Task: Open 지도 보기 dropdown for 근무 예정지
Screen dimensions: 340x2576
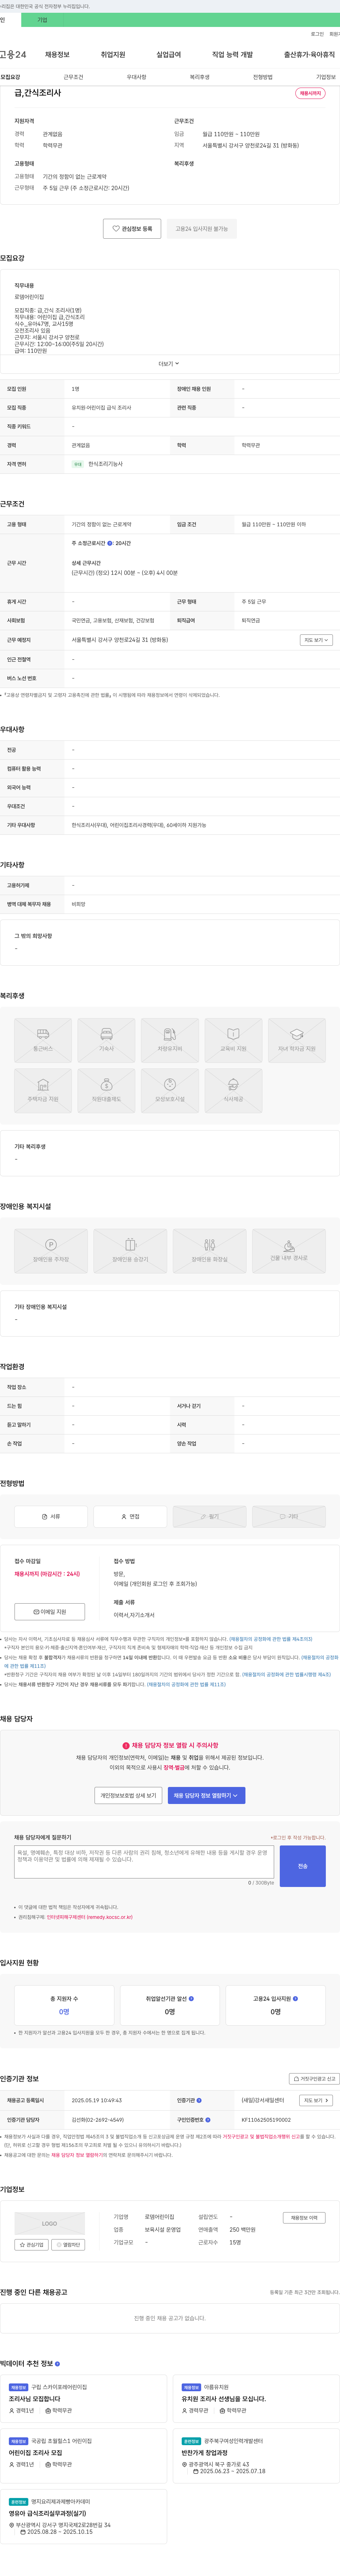Action: click(x=316, y=640)
